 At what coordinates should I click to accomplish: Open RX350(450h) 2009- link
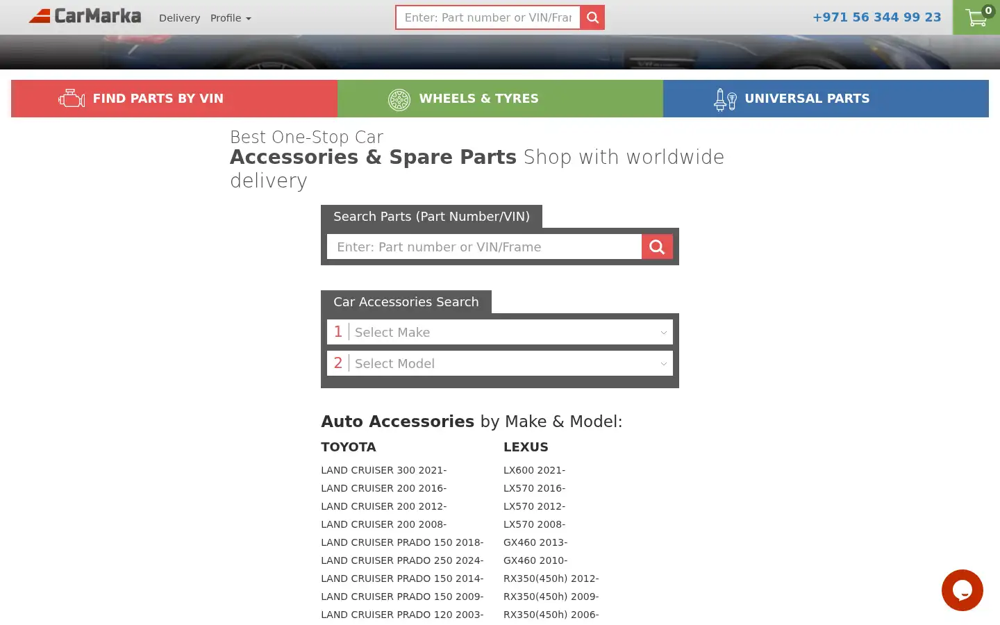click(551, 597)
